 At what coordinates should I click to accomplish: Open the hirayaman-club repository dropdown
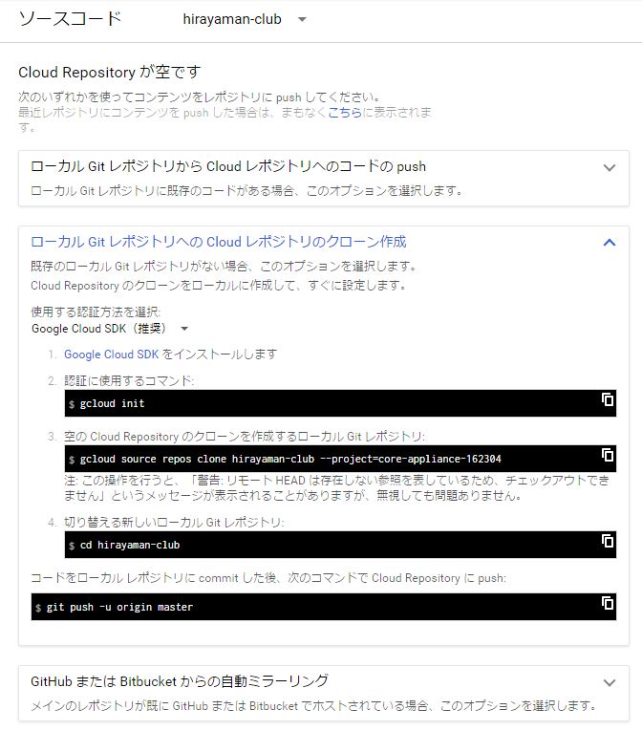pyautogui.click(x=245, y=19)
